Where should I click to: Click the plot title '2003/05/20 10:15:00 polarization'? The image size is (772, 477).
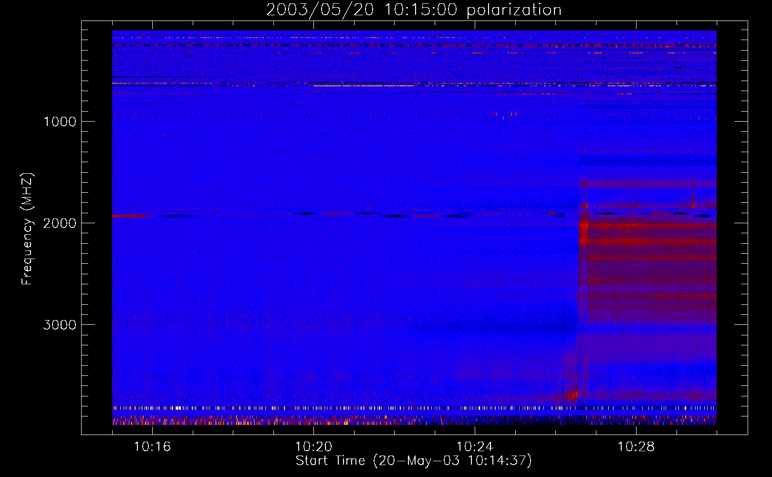pos(414,10)
